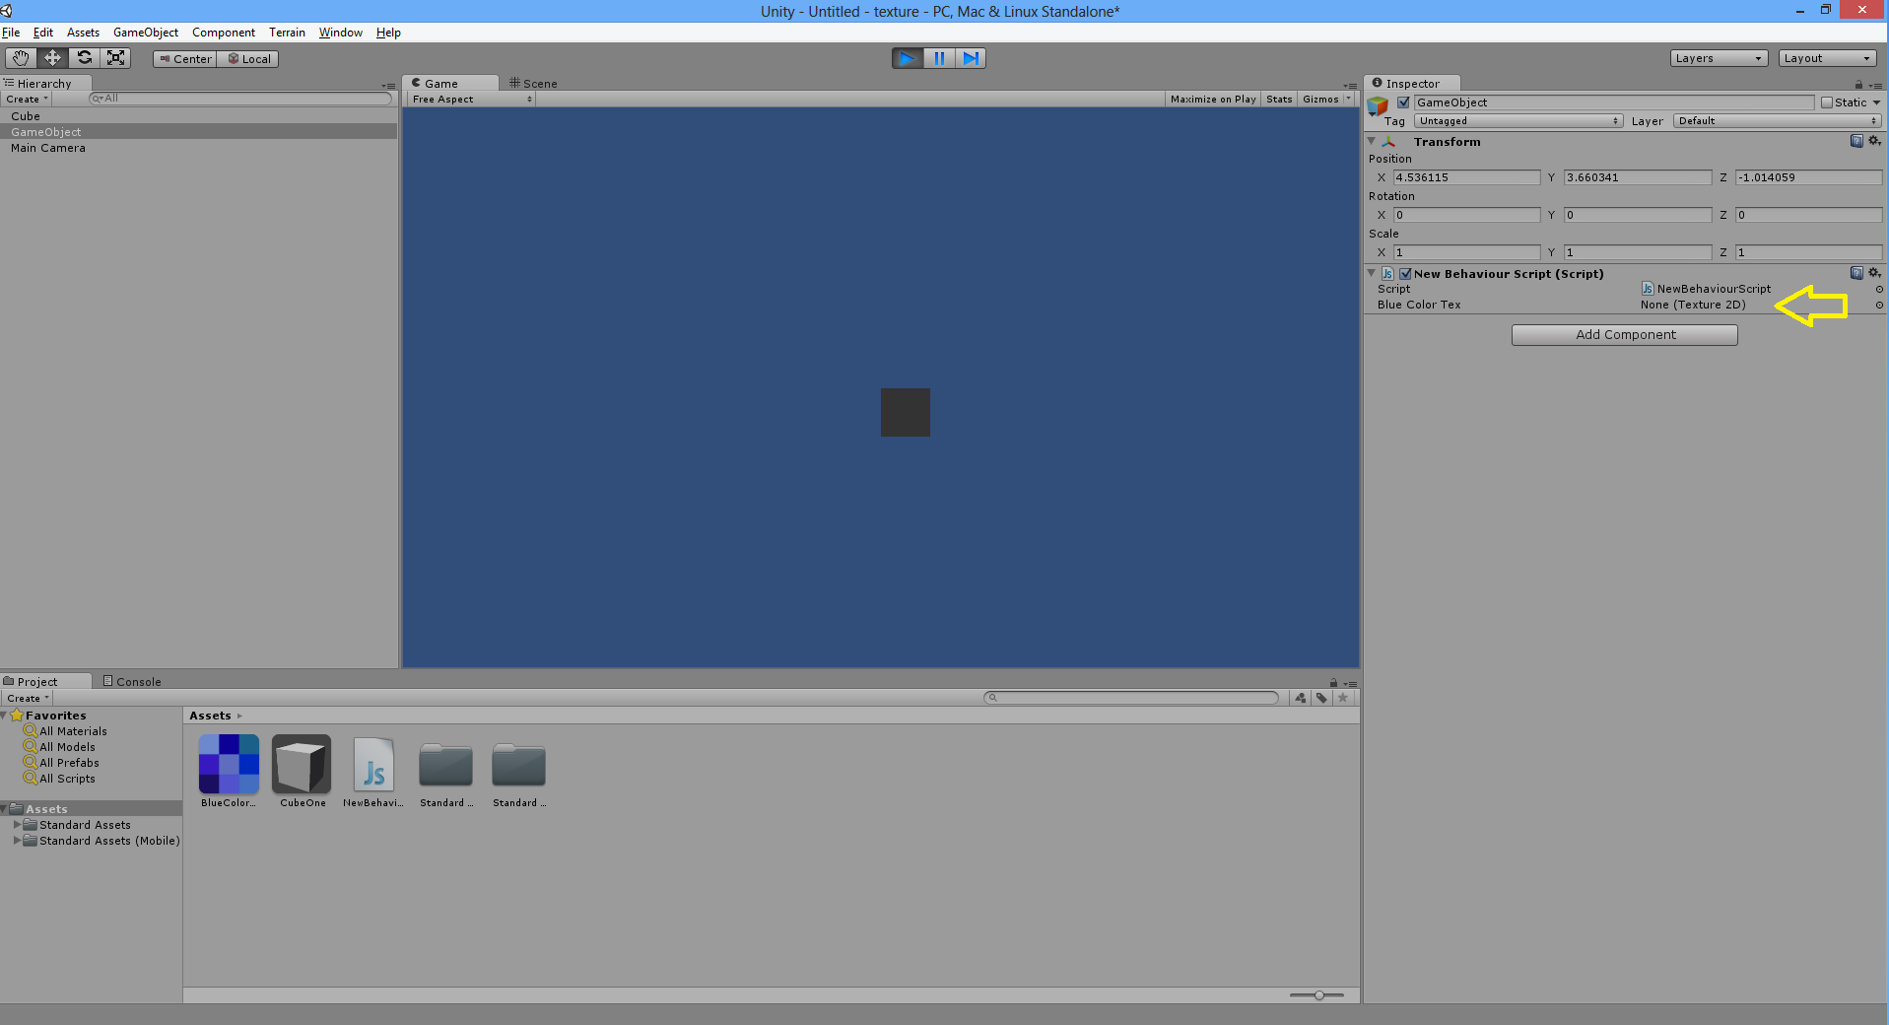The height and width of the screenshot is (1025, 1889).
Task: Open Transform settings gear menu
Action: pyautogui.click(x=1874, y=141)
